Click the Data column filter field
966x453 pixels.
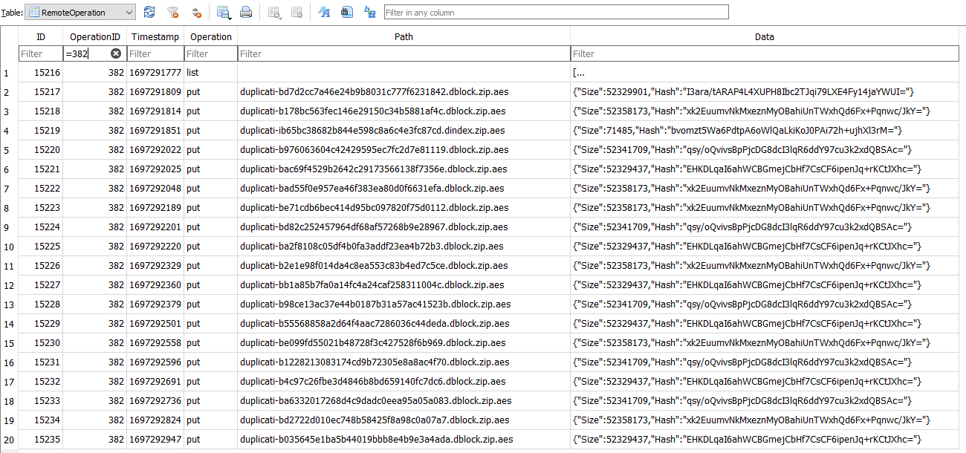point(765,53)
